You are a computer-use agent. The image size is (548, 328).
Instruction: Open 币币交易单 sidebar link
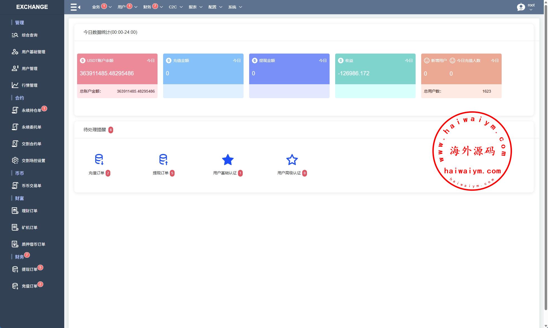coord(31,186)
